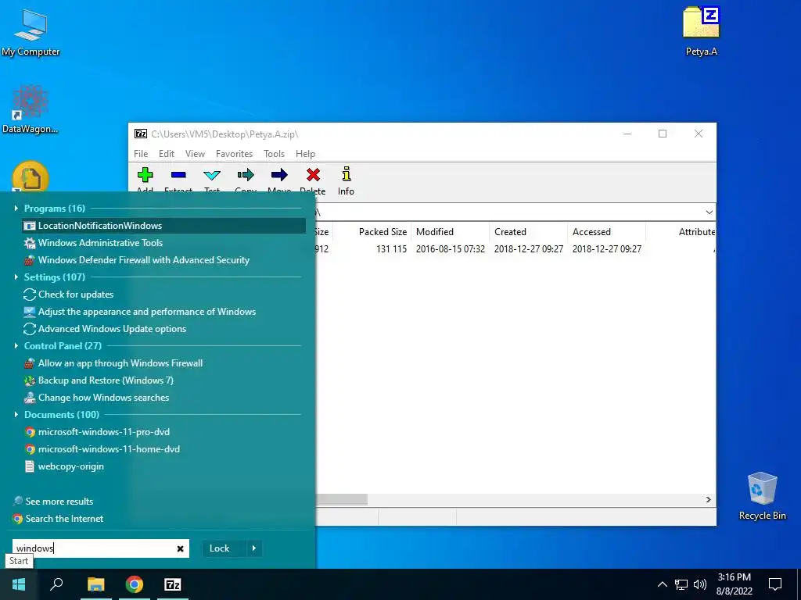
Task: Expand the Programs (16) results group
Action: point(16,208)
